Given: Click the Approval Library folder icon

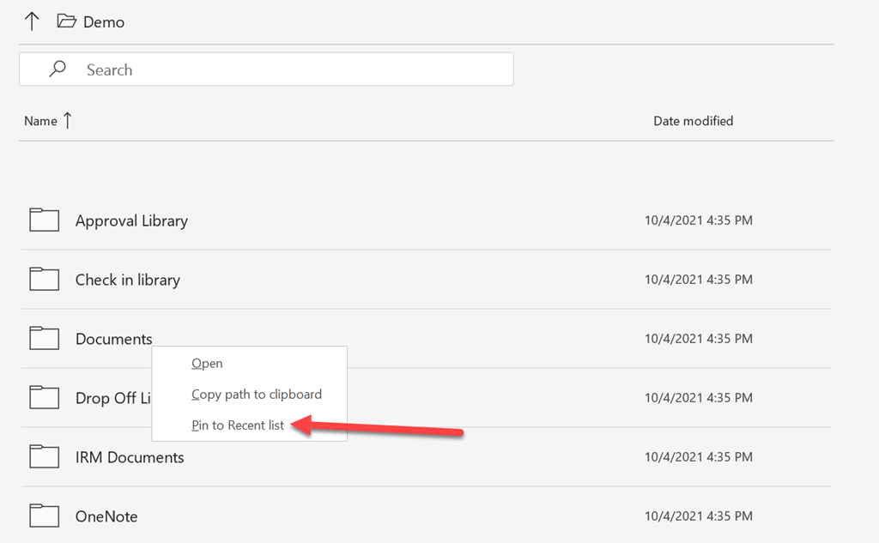Looking at the screenshot, I should [x=44, y=220].
